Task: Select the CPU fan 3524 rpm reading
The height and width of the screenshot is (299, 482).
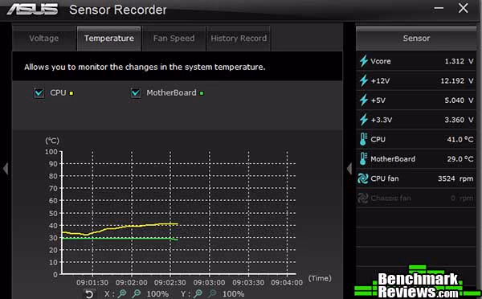Action: (416, 178)
